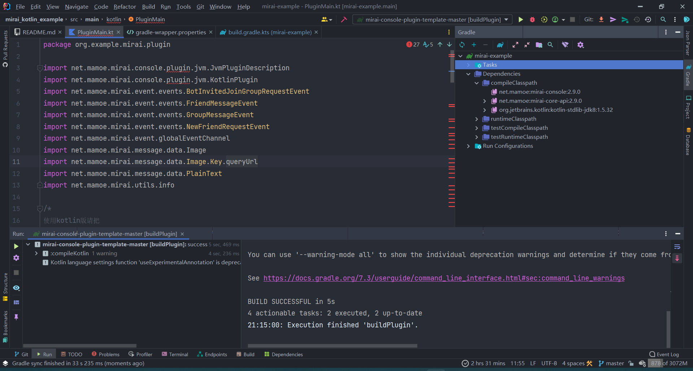
Task: Refresh all Gradle projects
Action: (x=462, y=45)
